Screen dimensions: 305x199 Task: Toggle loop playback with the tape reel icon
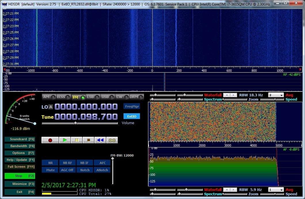click(x=112, y=140)
